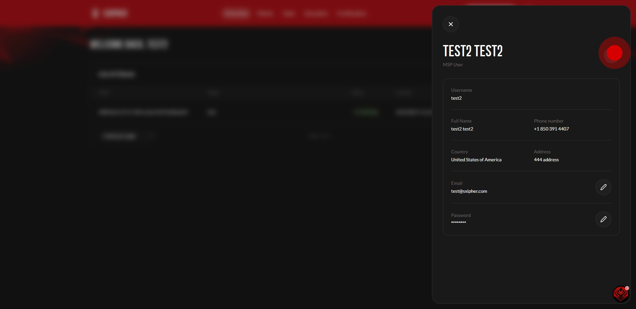Click the country United States of America

tap(476, 160)
